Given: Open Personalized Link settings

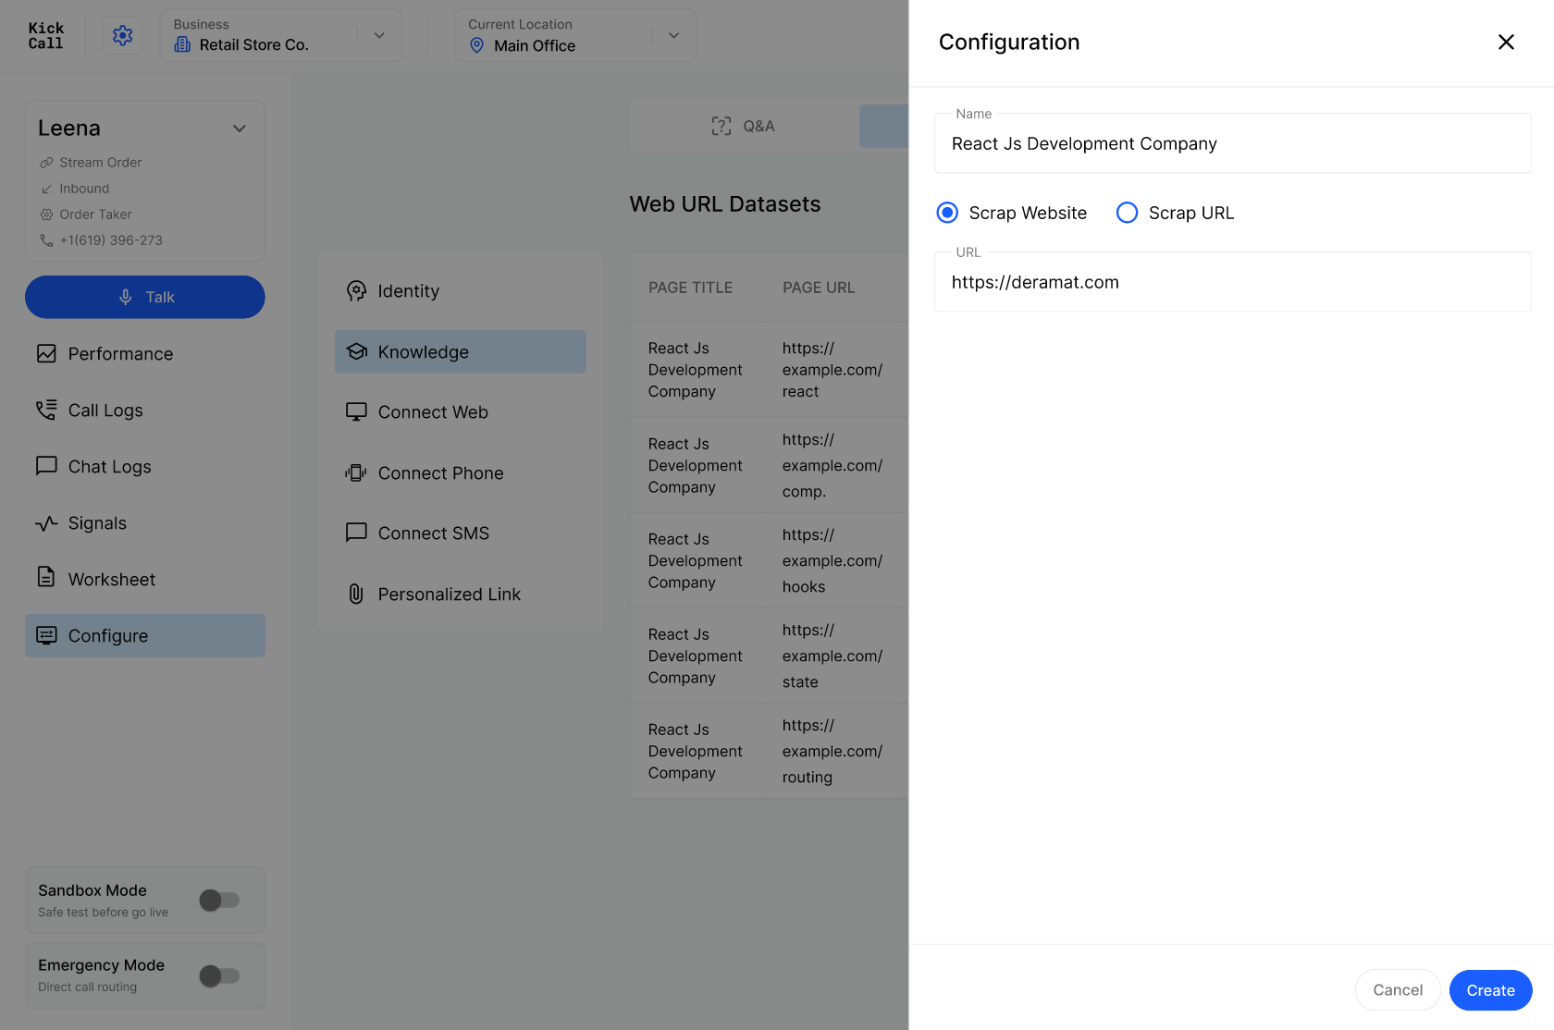Looking at the screenshot, I should point(461,595).
